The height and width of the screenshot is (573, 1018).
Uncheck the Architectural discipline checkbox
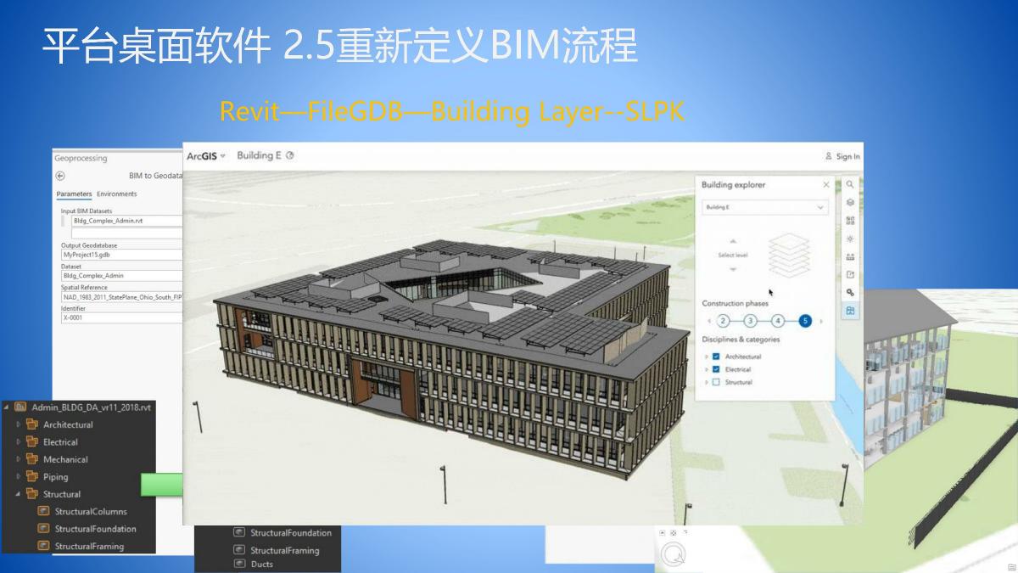click(x=717, y=357)
